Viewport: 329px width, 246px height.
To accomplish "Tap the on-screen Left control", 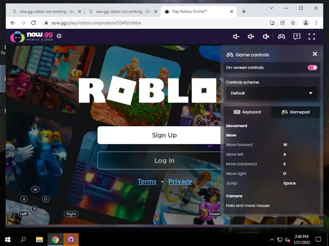I will click(23, 214).
